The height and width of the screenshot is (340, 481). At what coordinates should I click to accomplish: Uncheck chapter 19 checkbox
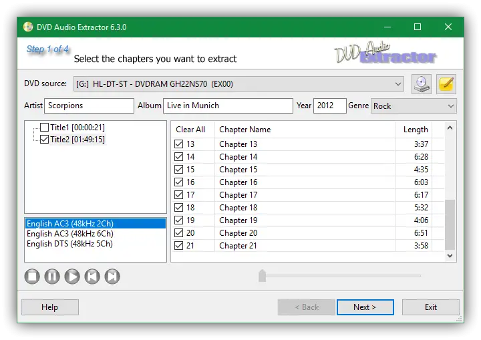click(x=178, y=220)
